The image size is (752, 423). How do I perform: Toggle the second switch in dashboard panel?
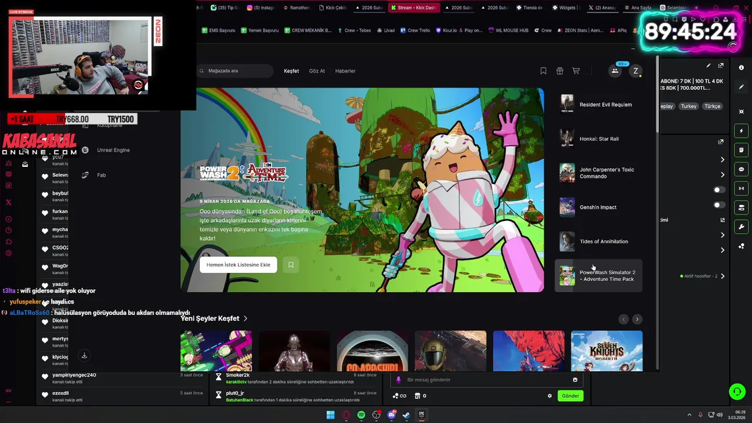point(719,205)
